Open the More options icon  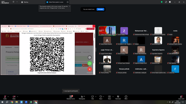pyautogui.click(x=126, y=96)
